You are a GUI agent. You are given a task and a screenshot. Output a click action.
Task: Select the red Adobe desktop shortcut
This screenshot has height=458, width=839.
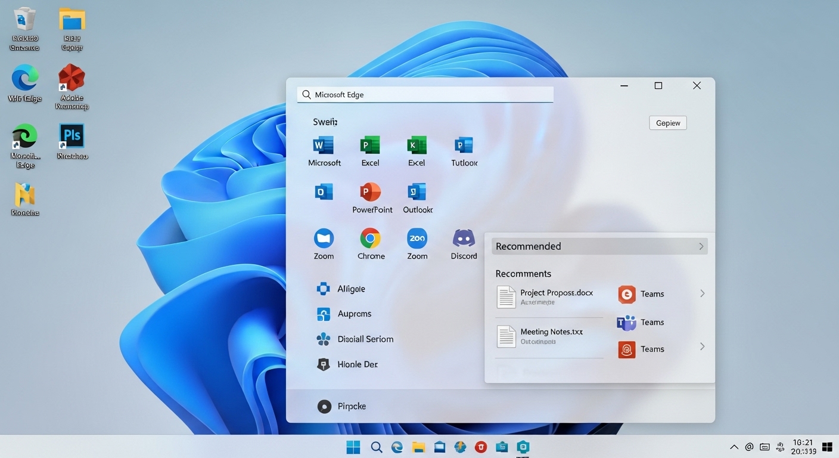pos(72,87)
